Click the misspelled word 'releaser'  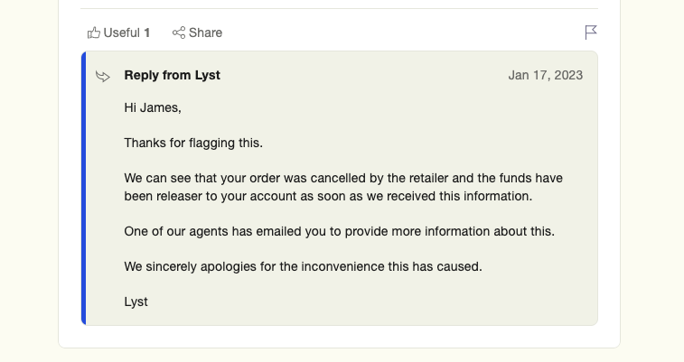click(x=179, y=196)
